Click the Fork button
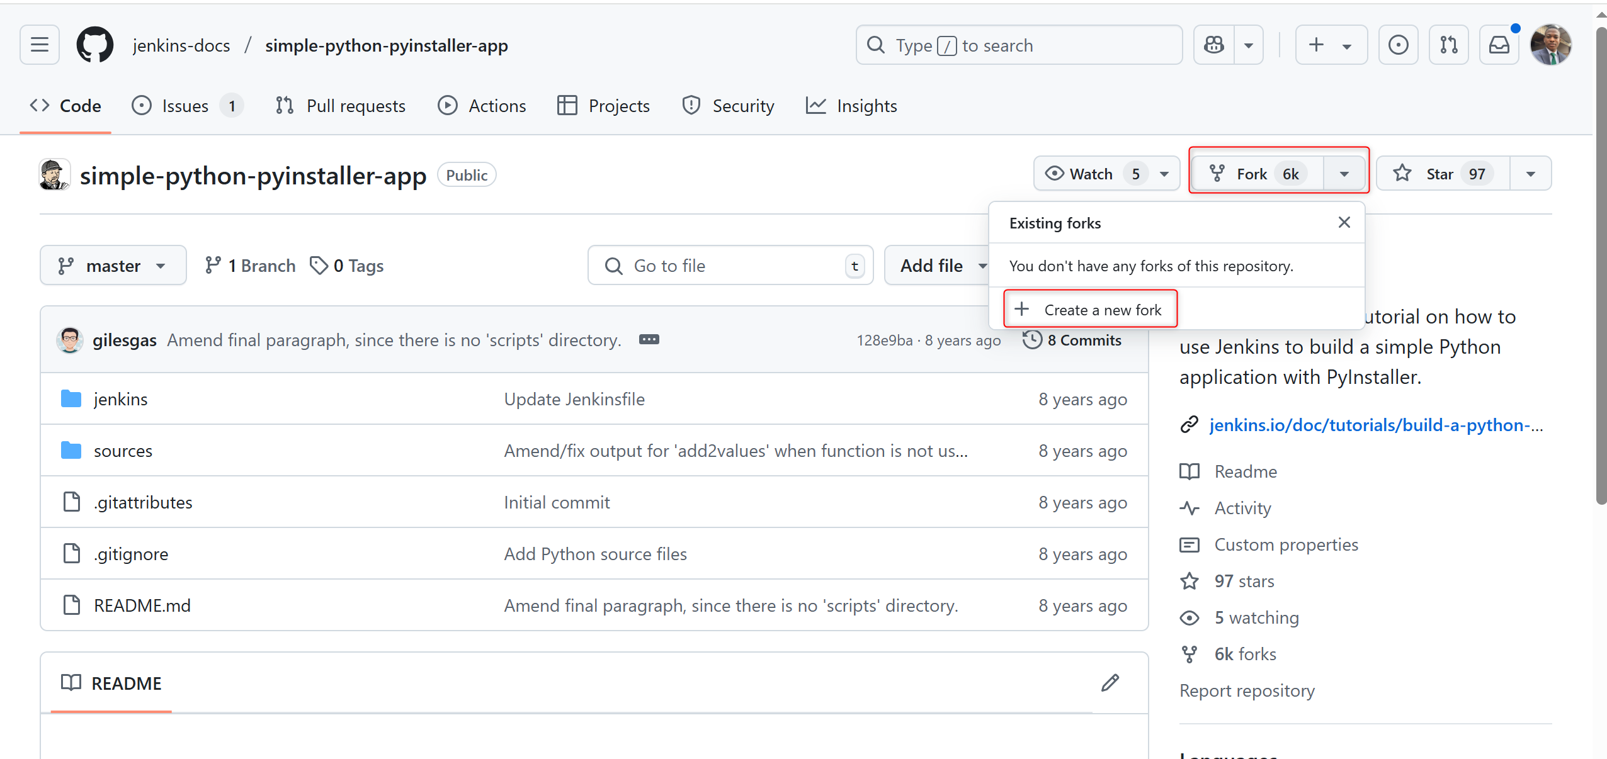The width and height of the screenshot is (1607, 759). 1258,174
